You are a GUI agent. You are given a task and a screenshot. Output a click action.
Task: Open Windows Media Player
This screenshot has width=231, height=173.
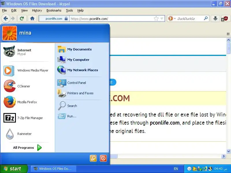(x=27, y=70)
